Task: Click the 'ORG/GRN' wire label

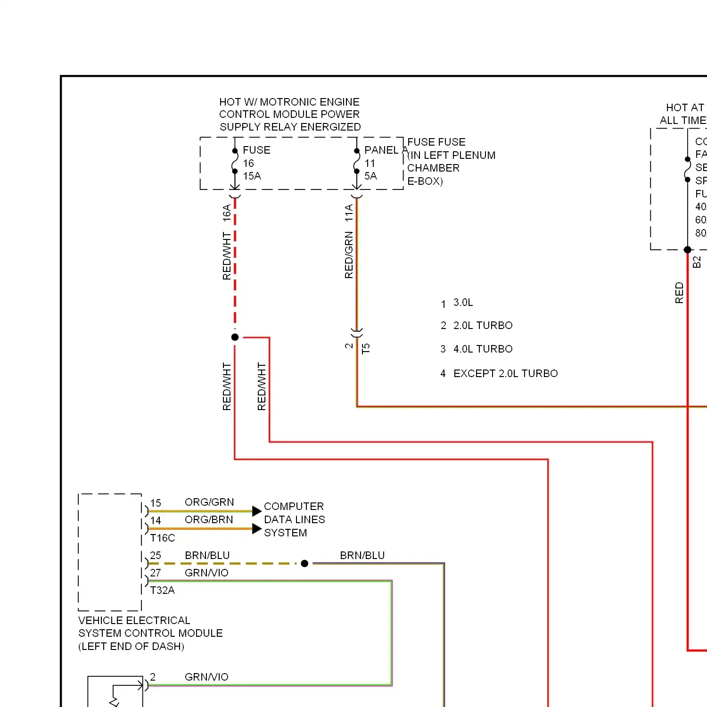Action: point(209,502)
